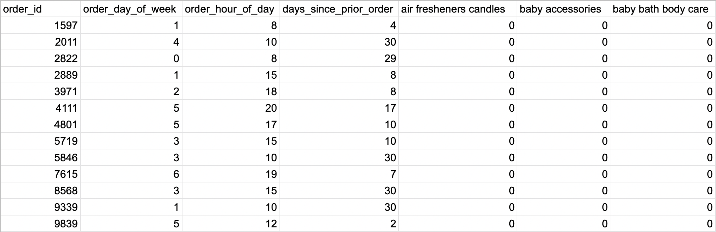This screenshot has width=716, height=232.
Task: Select hour value 20 for order 4111
Action: [231, 108]
